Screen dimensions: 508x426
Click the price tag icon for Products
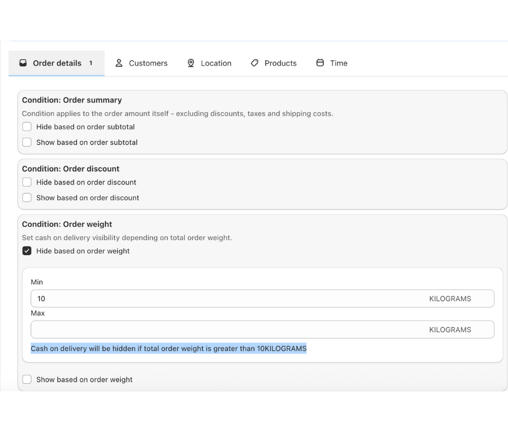click(255, 63)
